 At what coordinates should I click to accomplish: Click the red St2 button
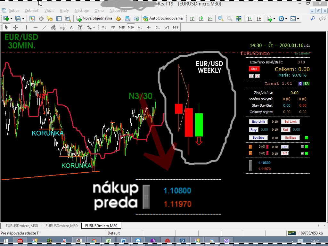coord(285,153)
